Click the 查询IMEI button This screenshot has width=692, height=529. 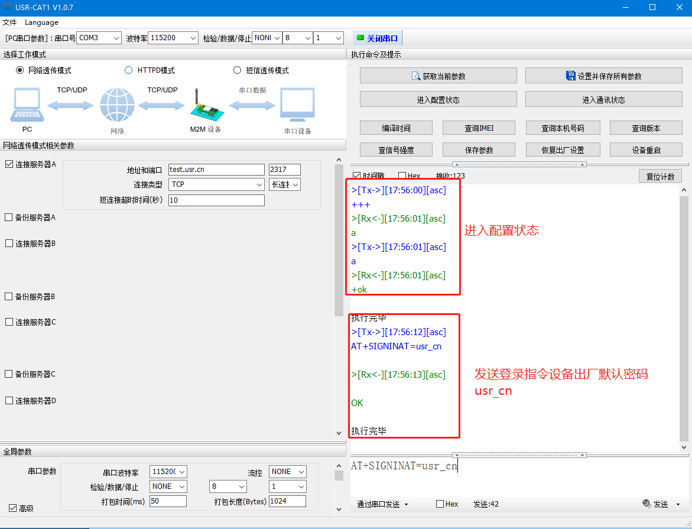(479, 128)
